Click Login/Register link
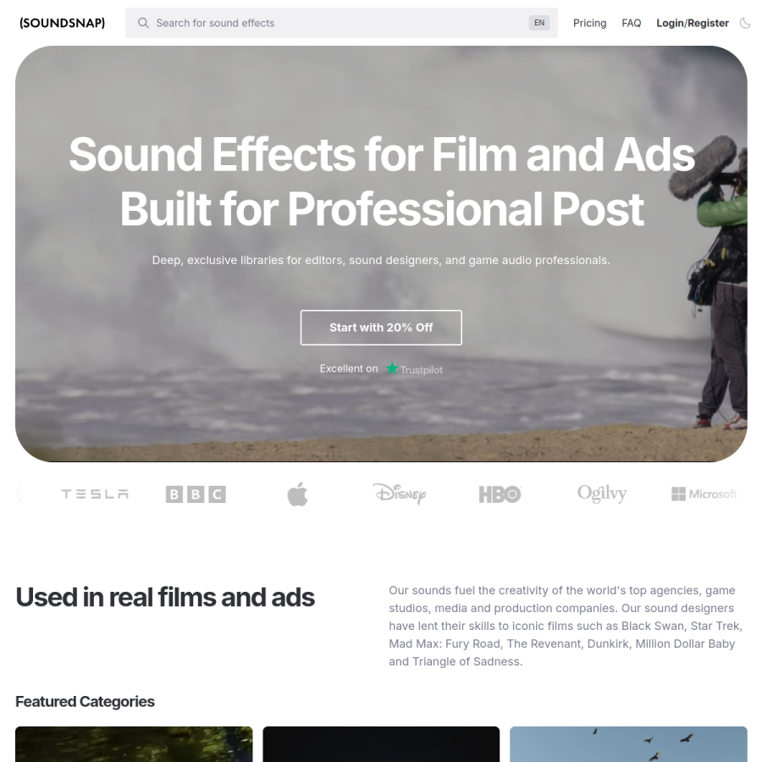Screen dimensions: 762x762 (692, 23)
